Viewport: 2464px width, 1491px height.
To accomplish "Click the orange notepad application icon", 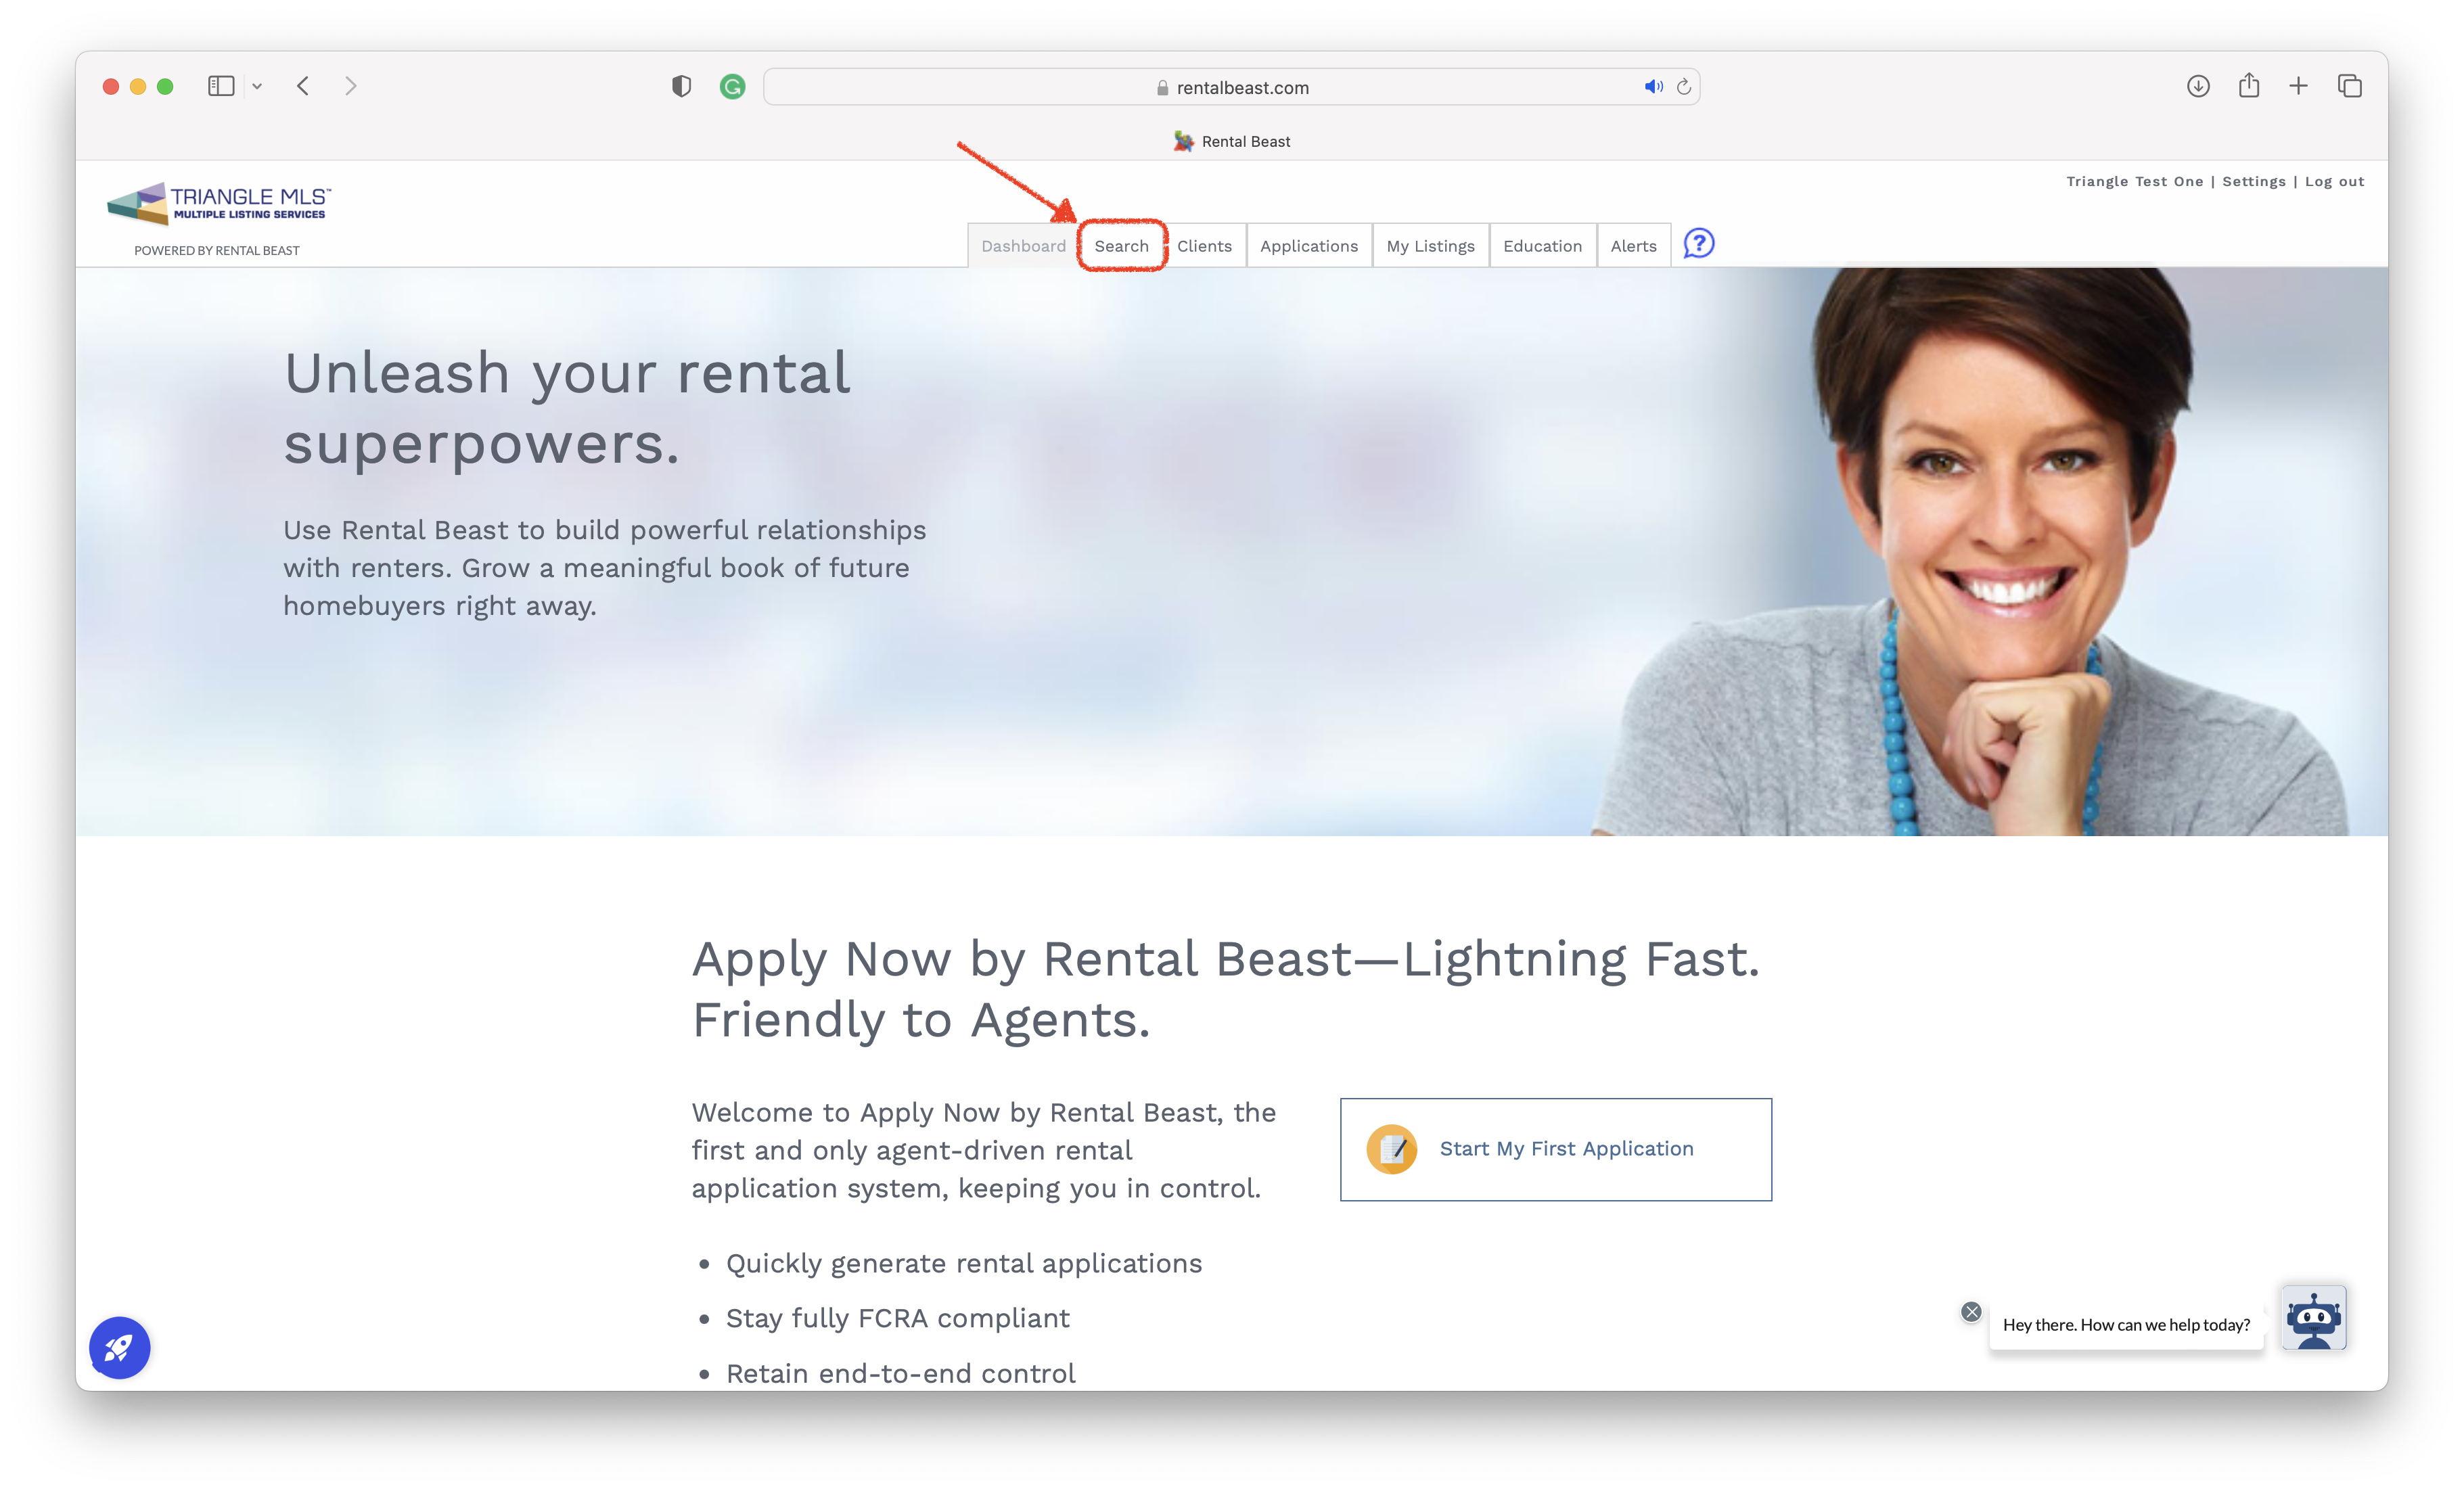I will [1392, 1149].
